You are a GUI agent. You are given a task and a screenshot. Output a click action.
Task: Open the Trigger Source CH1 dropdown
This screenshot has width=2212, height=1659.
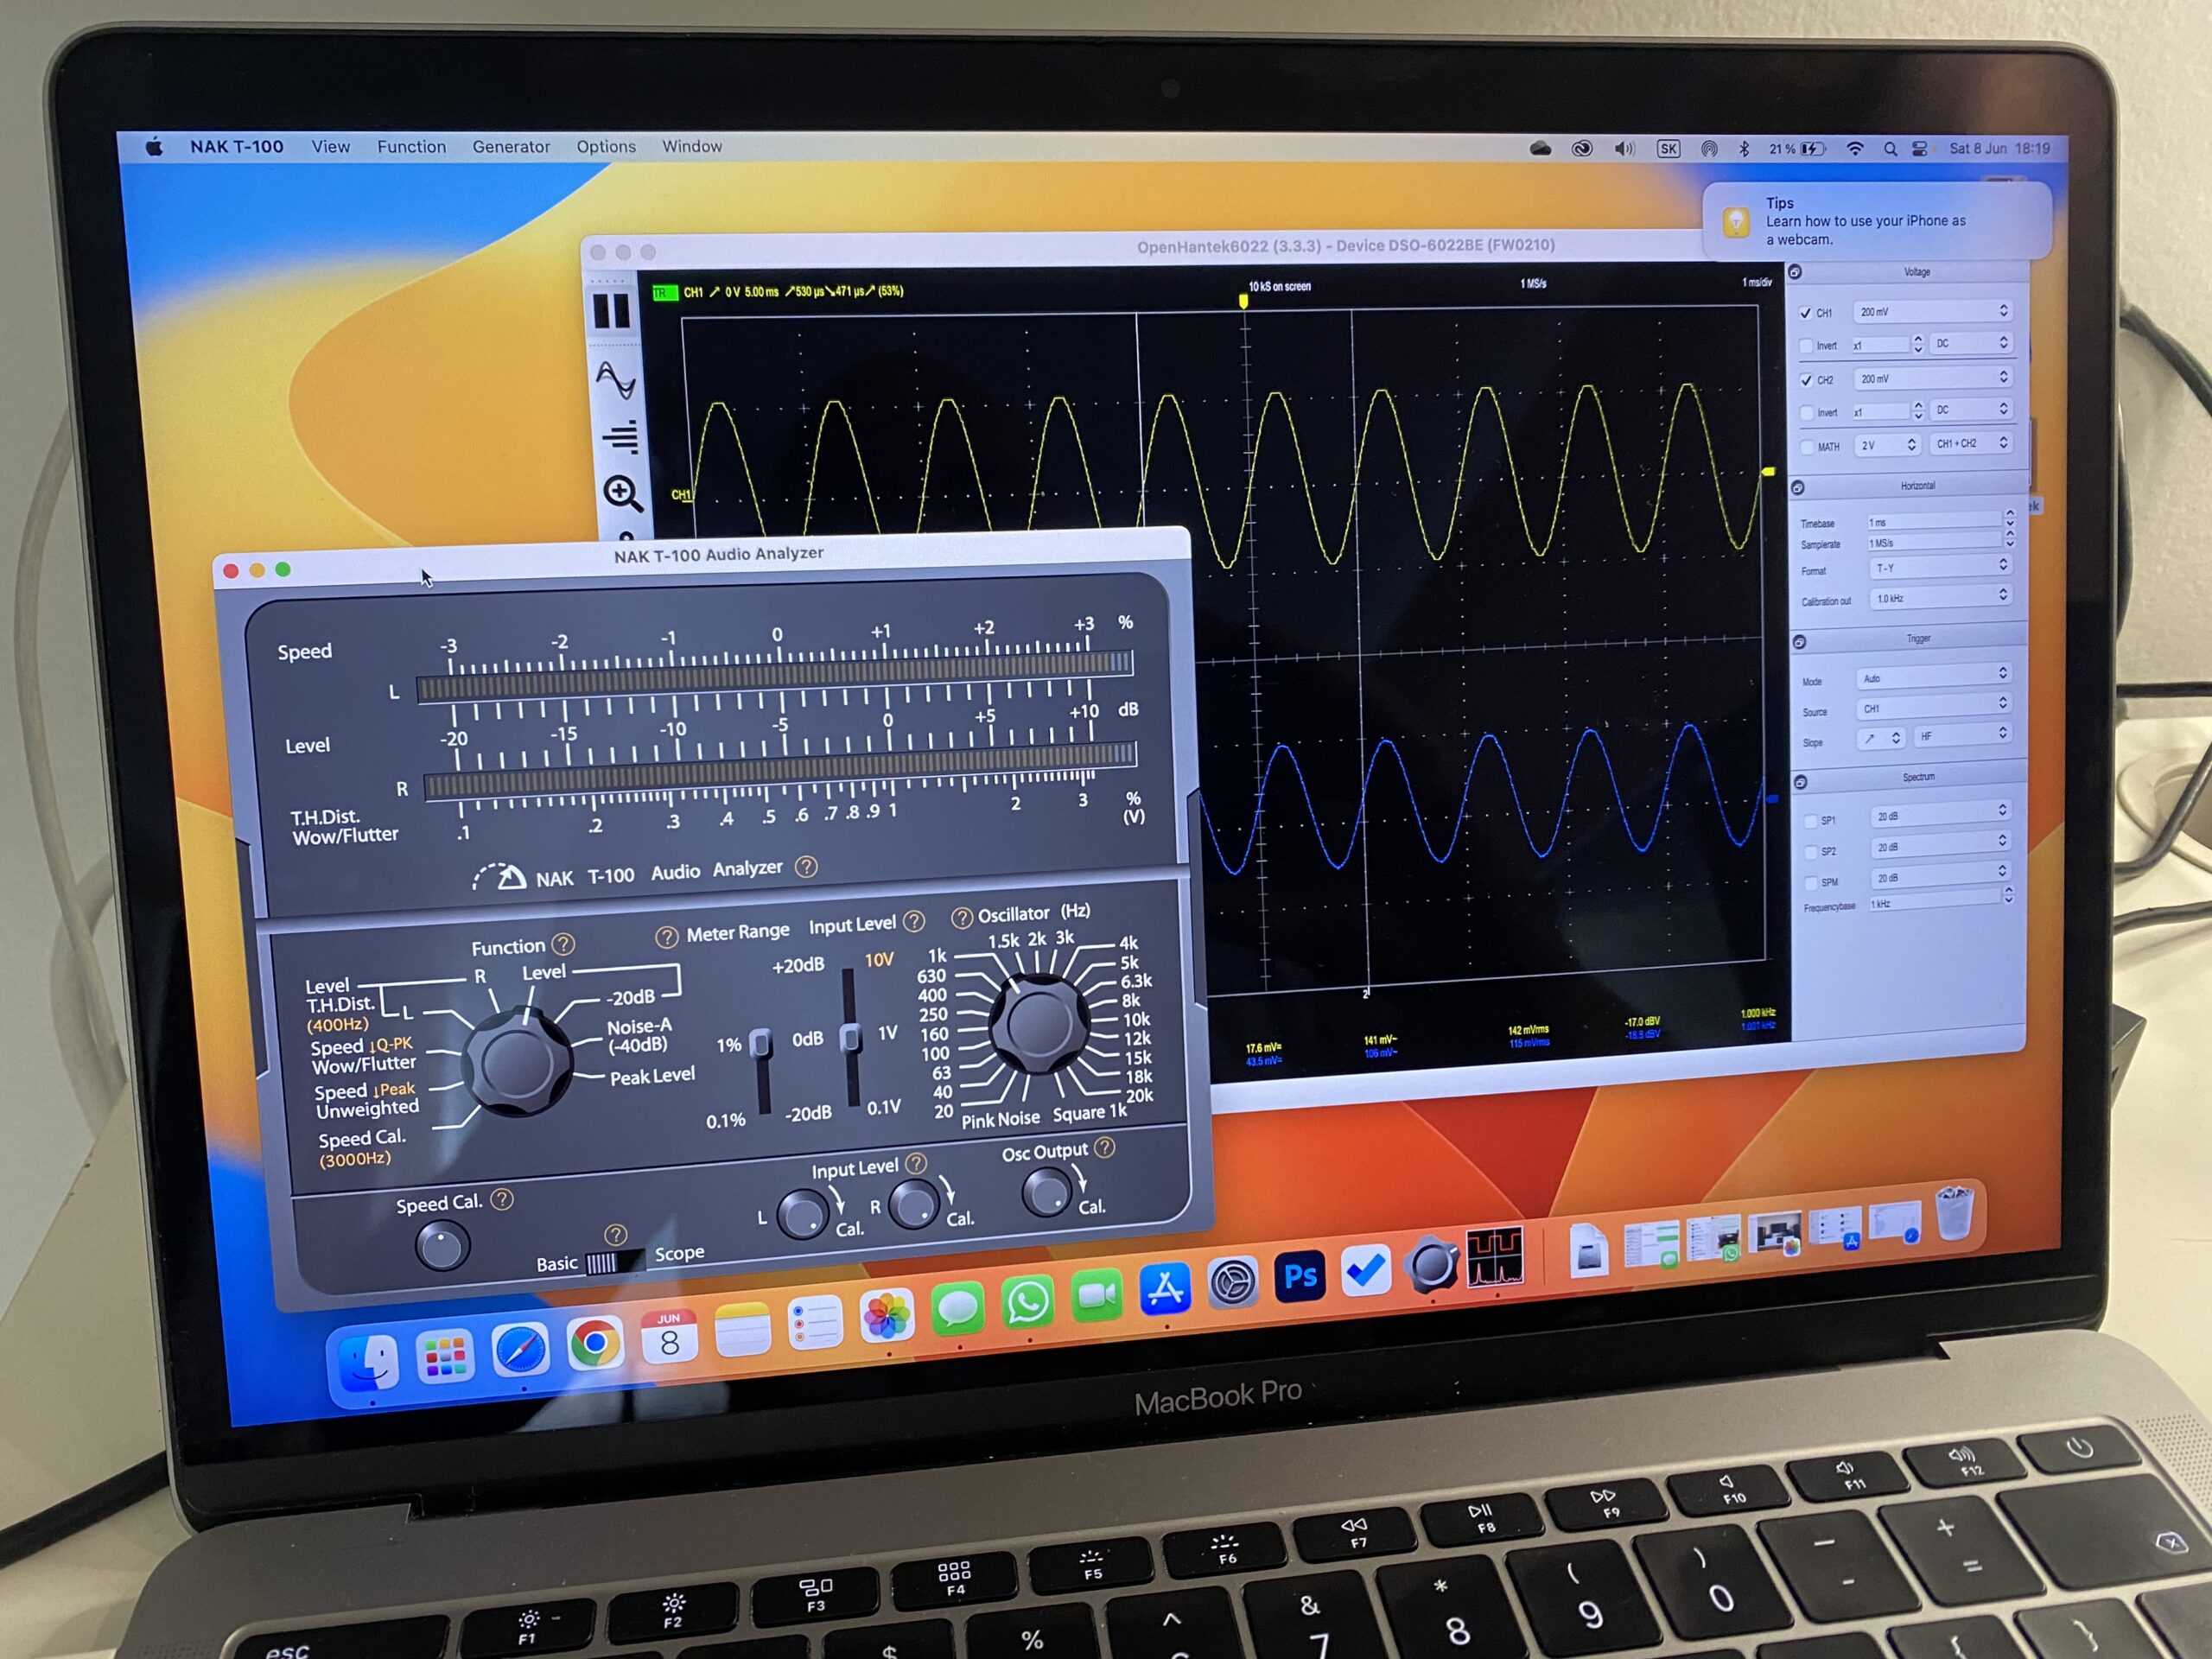(x=1933, y=707)
